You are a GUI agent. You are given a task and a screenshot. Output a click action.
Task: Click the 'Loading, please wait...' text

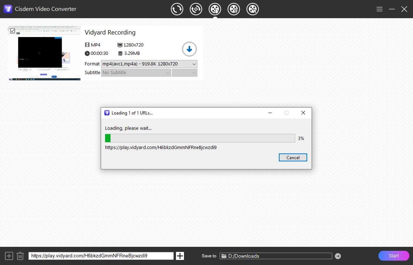pyautogui.click(x=128, y=128)
